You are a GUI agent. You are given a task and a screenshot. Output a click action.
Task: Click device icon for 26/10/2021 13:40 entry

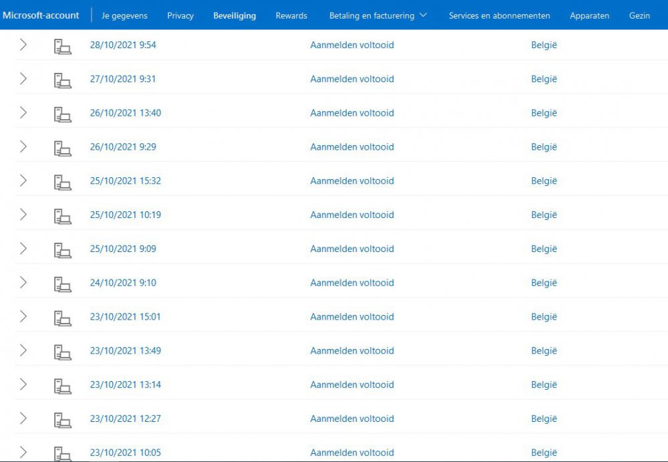point(62,114)
